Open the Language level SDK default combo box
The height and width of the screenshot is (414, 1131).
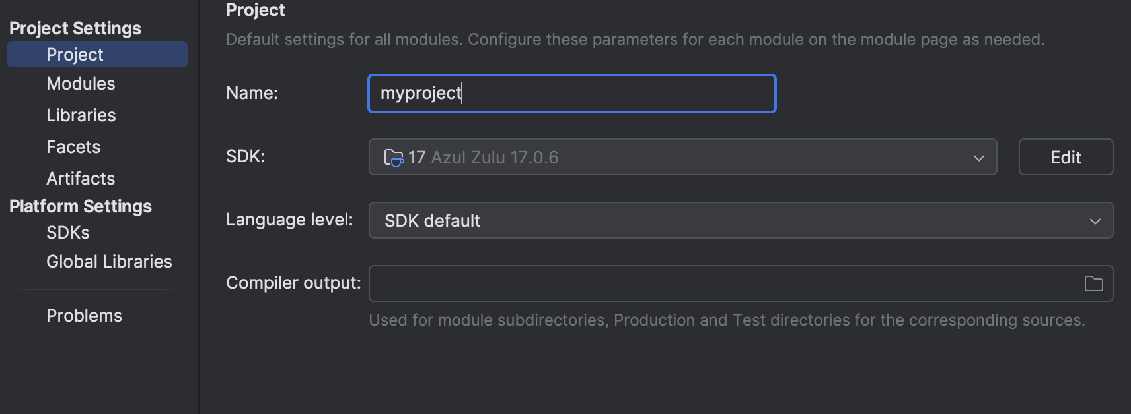727,220
